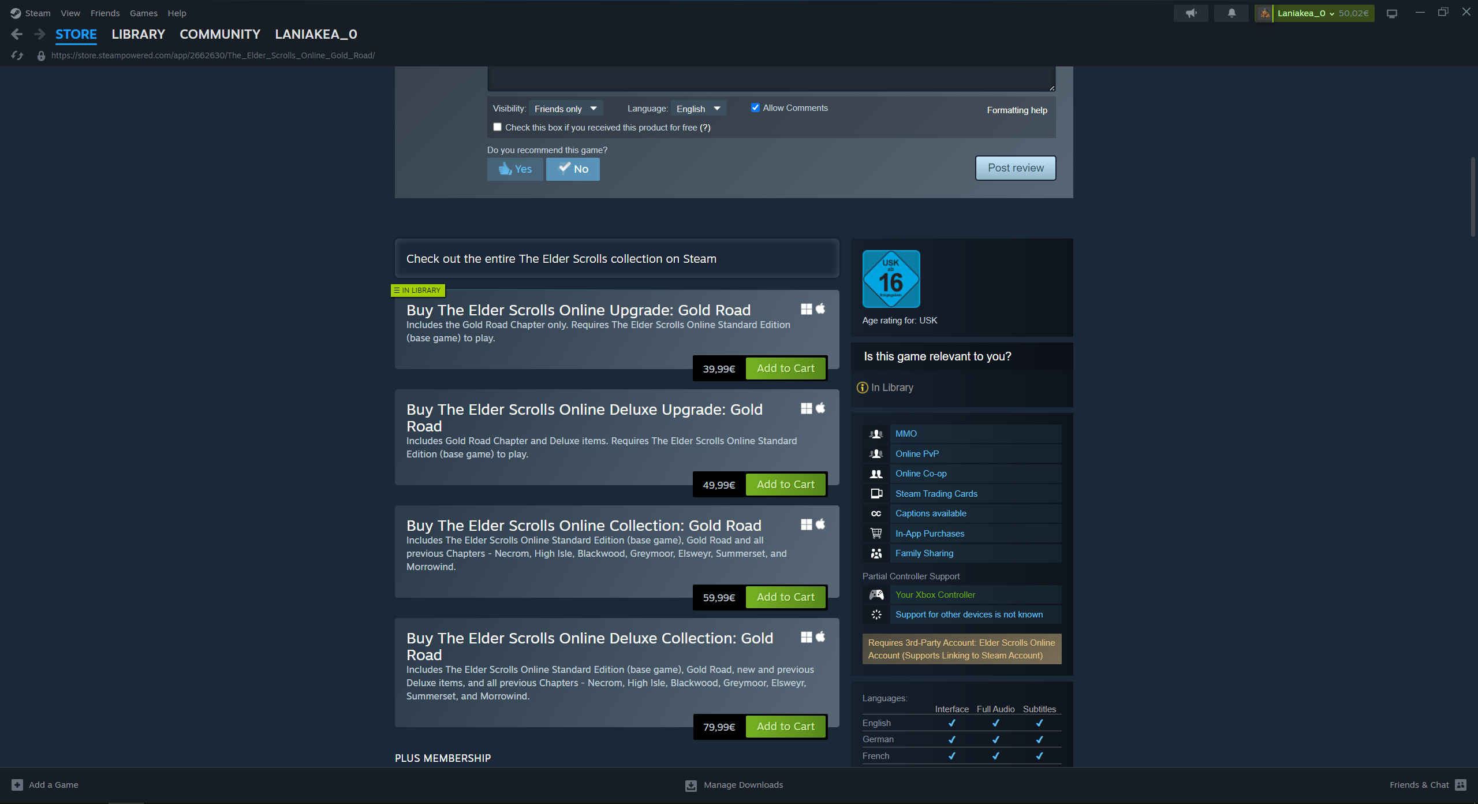Click the page reload icon

(17, 55)
